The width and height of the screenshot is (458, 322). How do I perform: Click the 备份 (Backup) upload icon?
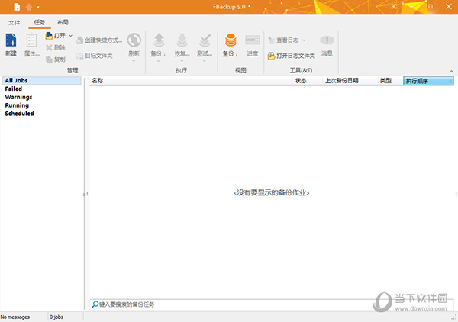coord(159,40)
